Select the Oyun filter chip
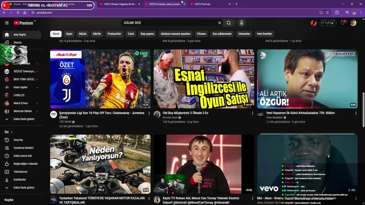This screenshot has height=205, width=365. pyautogui.click(x=69, y=34)
